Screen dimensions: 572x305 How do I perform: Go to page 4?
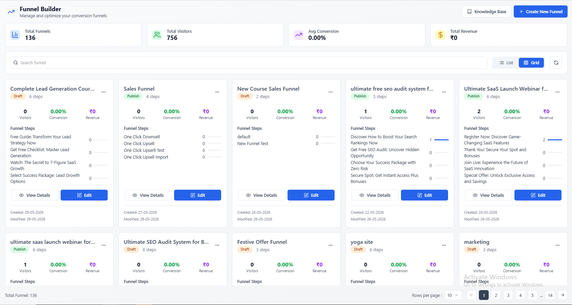click(x=520, y=295)
